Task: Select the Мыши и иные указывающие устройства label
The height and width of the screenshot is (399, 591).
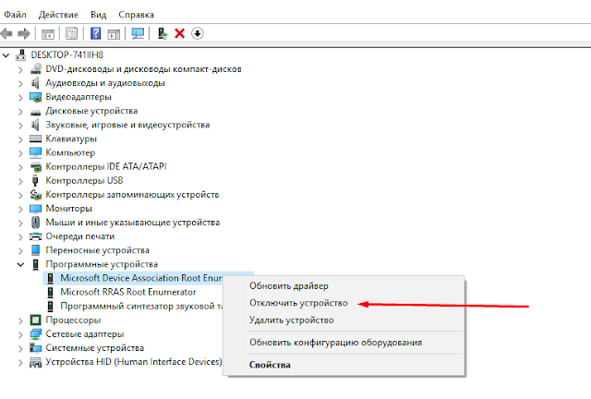Action: pos(133,223)
